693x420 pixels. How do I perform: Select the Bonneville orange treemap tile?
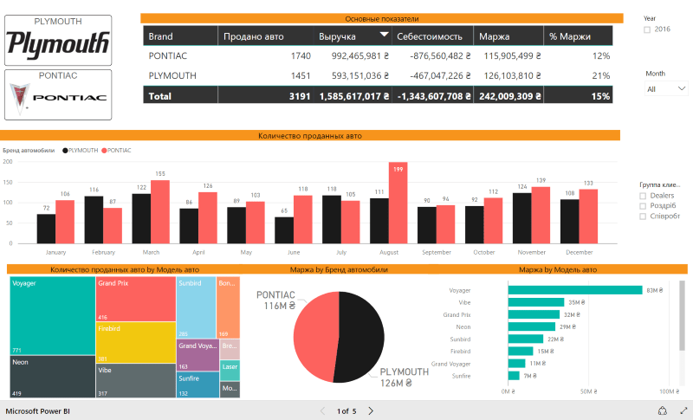228,307
